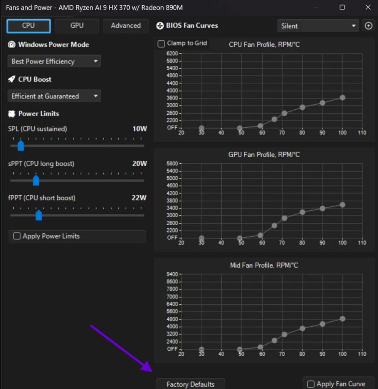The width and height of the screenshot is (378, 389).
Task: Click the SPL CPU sustained slider handle
Action: pos(21,145)
